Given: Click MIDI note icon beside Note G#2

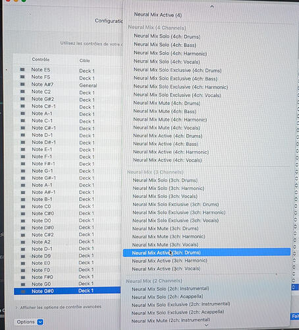Looking at the screenshot, I should (x=22, y=99).
